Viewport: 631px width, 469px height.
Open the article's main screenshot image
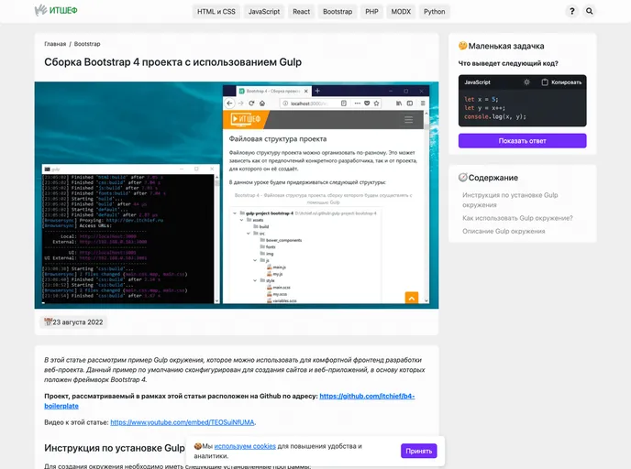coord(237,195)
